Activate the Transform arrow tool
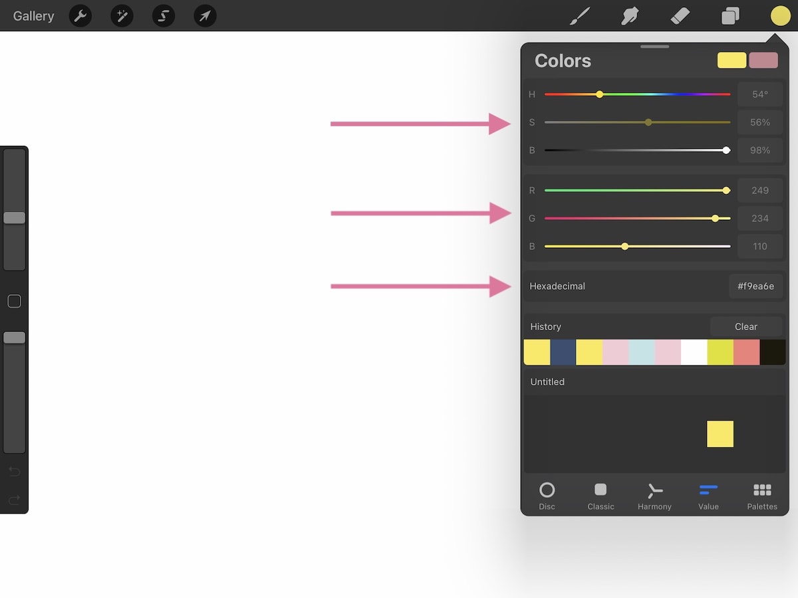The height and width of the screenshot is (598, 798). pyautogui.click(x=205, y=15)
